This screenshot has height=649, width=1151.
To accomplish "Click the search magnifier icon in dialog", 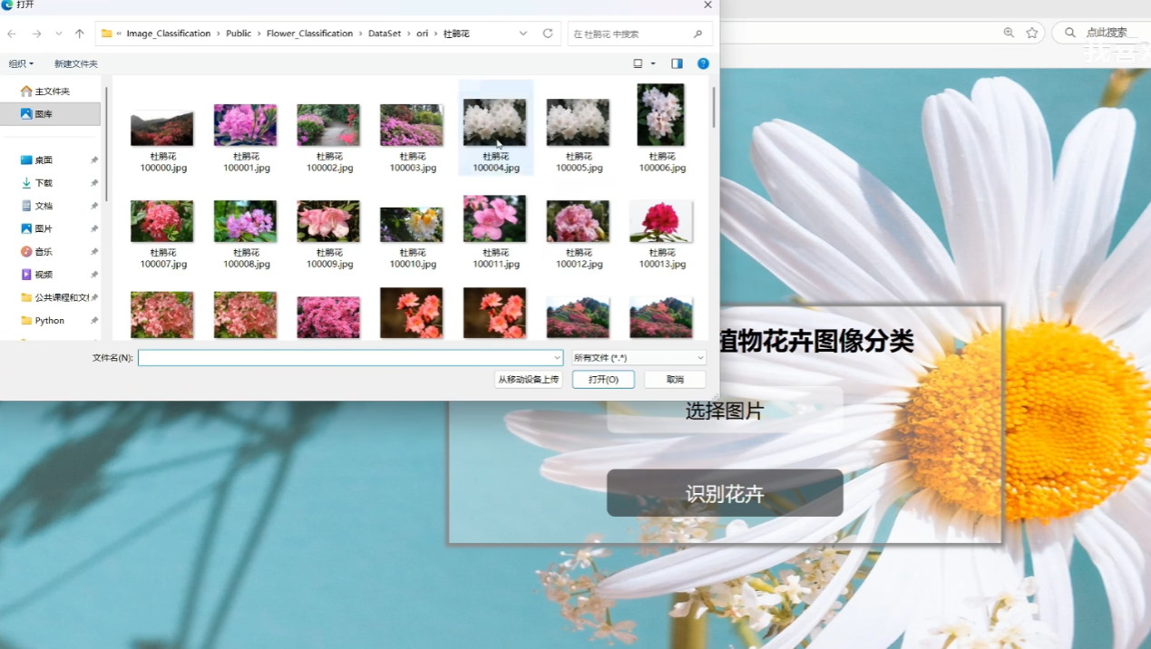I will tap(697, 34).
